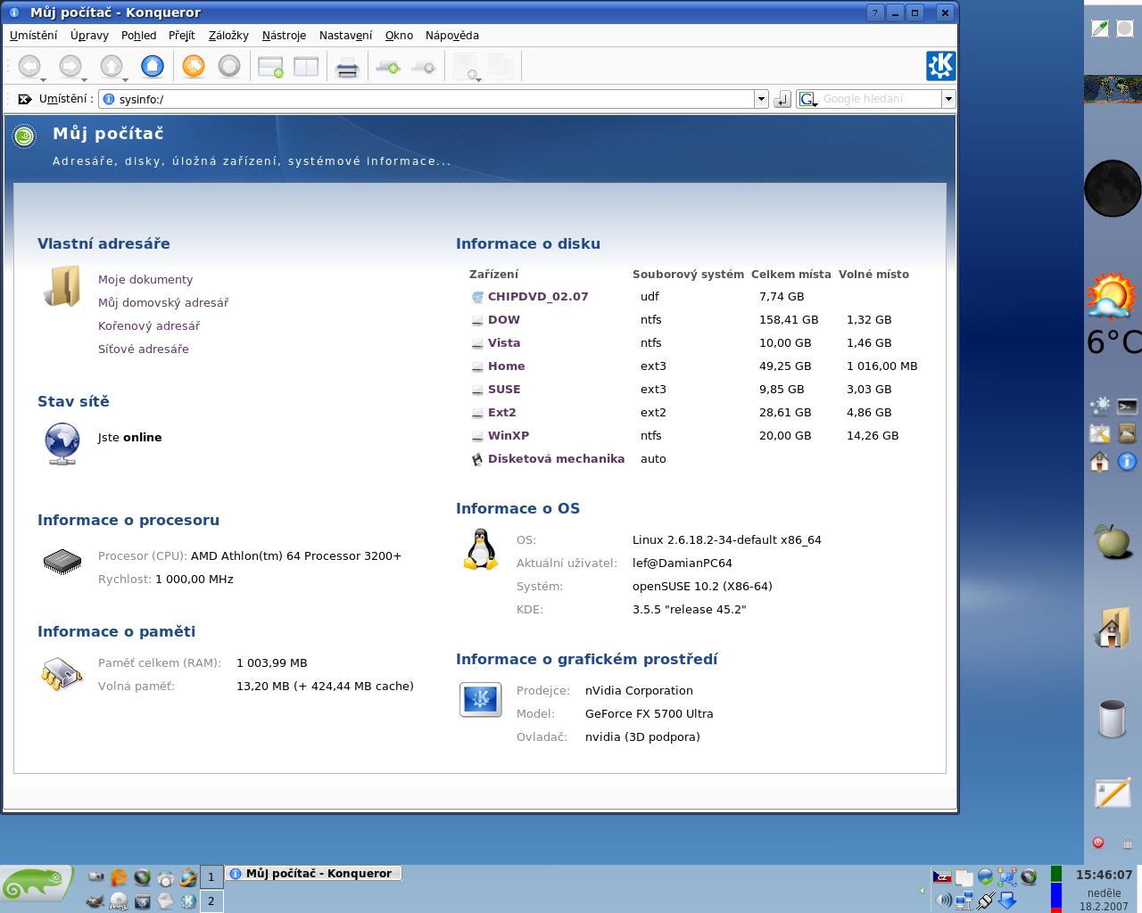Screen dimensions: 1142x913
Task: Expand the location bar history dropdown
Action: (x=761, y=99)
